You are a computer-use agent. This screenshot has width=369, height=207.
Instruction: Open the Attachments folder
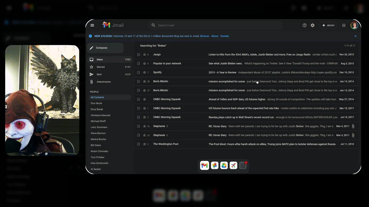[x=109, y=82]
